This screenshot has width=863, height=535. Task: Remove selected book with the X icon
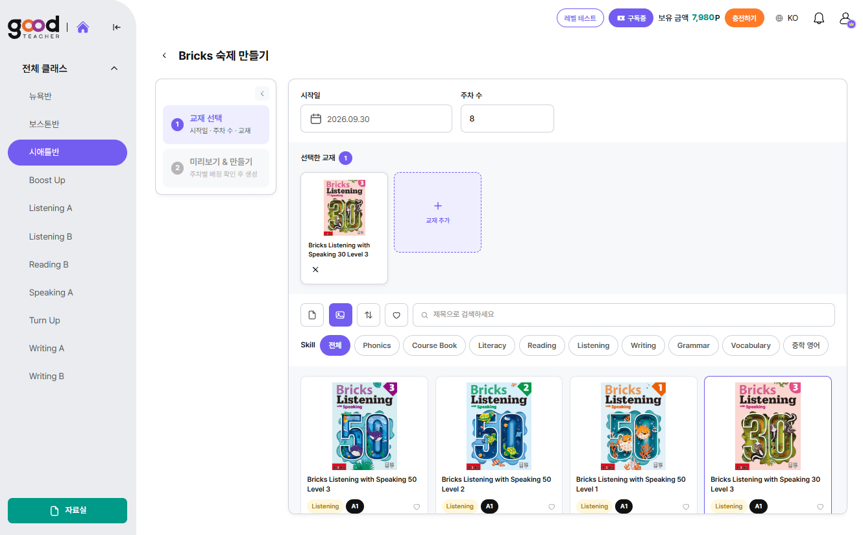315,269
